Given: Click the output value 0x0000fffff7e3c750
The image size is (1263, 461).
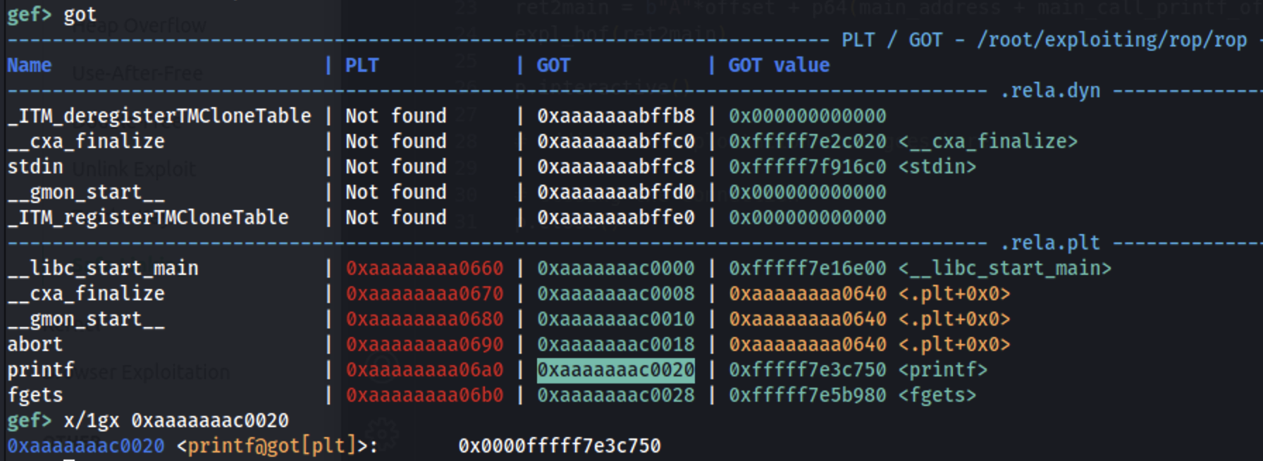Looking at the screenshot, I should tap(559, 446).
